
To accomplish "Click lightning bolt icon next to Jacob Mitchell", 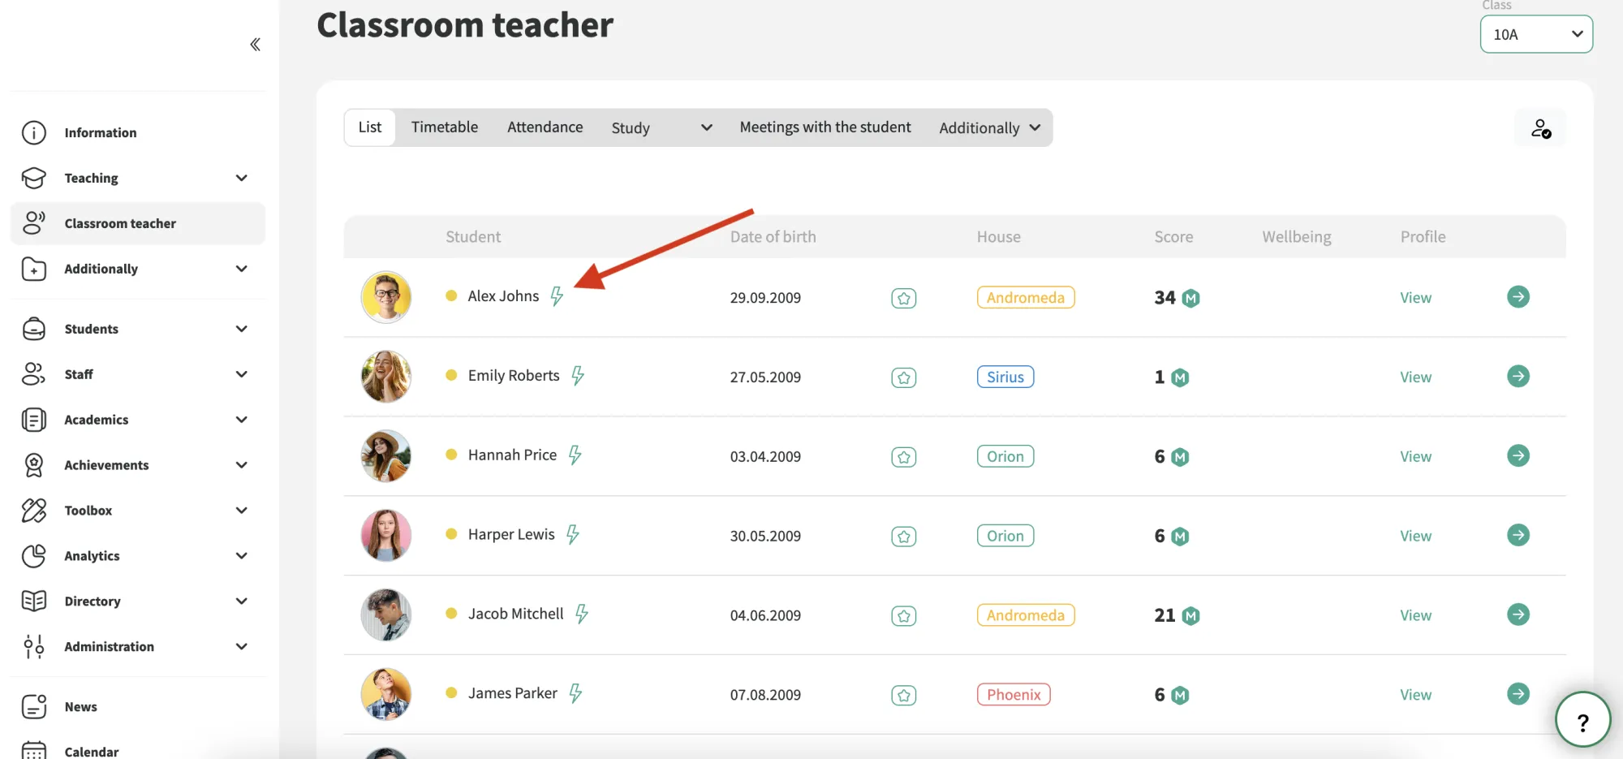I will tap(582, 615).
